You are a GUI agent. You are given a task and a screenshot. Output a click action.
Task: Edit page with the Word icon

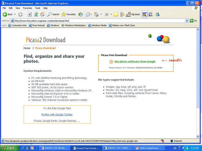point(106,14)
